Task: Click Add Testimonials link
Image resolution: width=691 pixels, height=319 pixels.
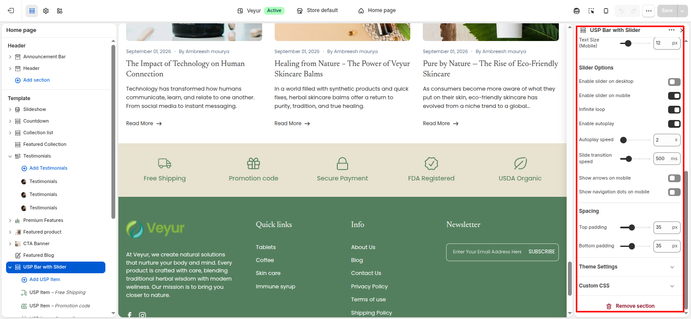Action: [44, 168]
